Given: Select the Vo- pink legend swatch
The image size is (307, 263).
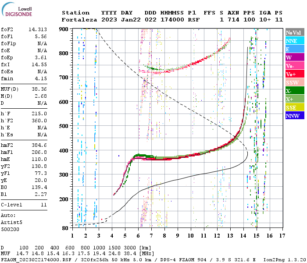Looking at the screenshot, I should [x=295, y=66].
